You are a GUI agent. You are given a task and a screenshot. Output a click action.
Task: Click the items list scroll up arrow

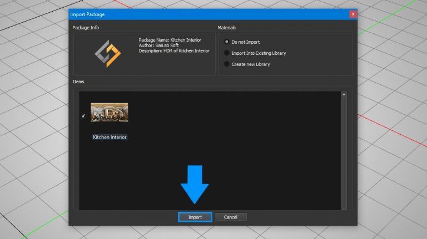coord(344,94)
